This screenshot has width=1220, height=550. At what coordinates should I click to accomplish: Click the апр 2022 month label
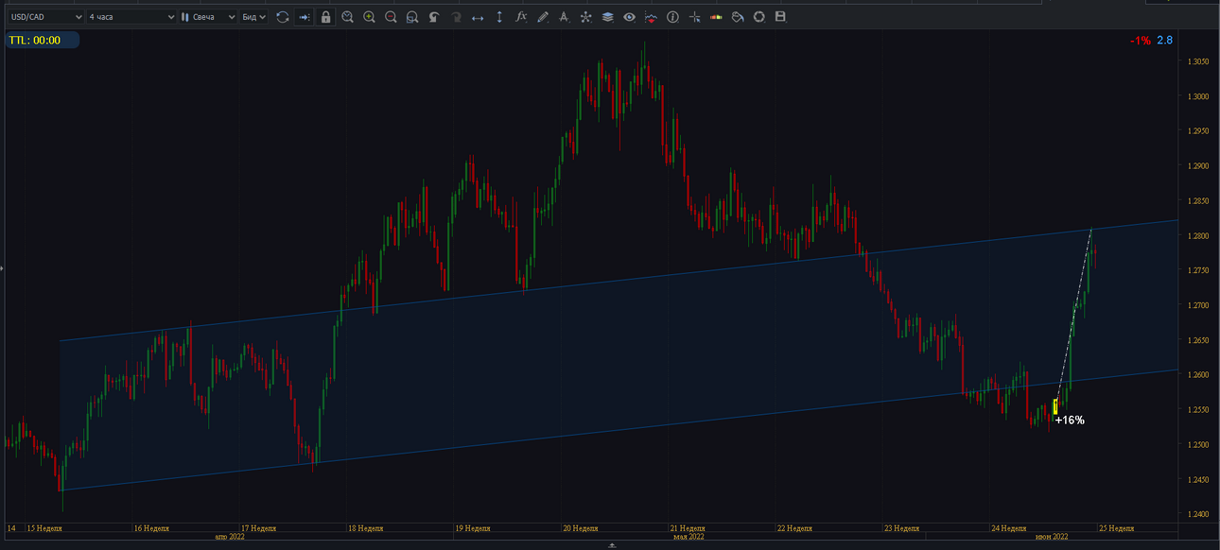tap(230, 537)
